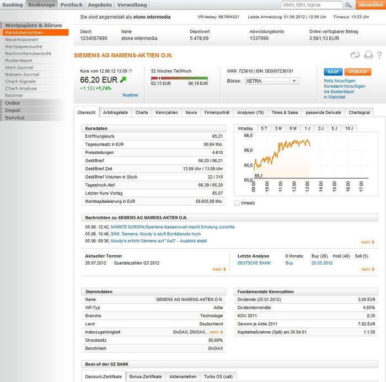Open MÄRKTE EUROPA news headline

(x=173, y=227)
